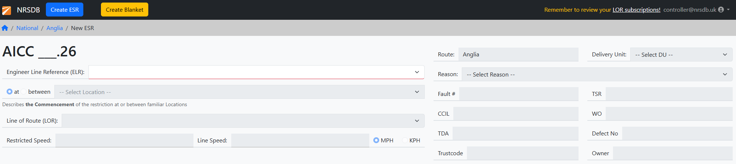Focus the Trustcode input field
The height and width of the screenshot is (164, 736).
tap(523, 153)
